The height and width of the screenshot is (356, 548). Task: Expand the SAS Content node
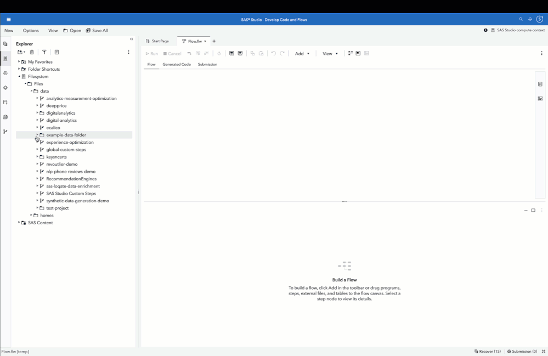tap(19, 223)
